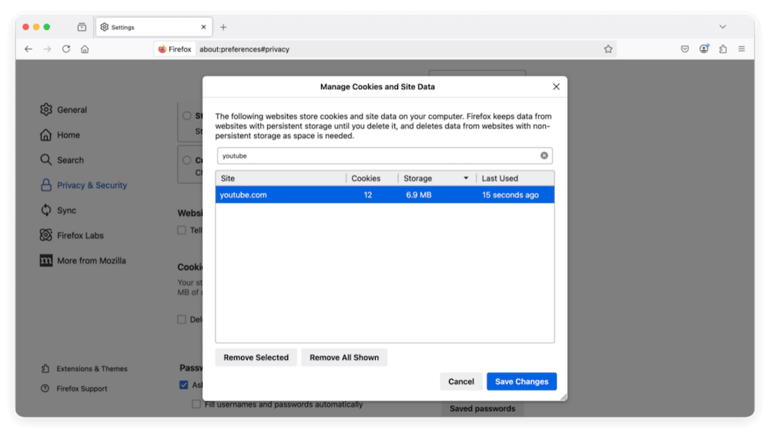Reload the current page
The height and width of the screenshot is (432, 770).
(66, 49)
